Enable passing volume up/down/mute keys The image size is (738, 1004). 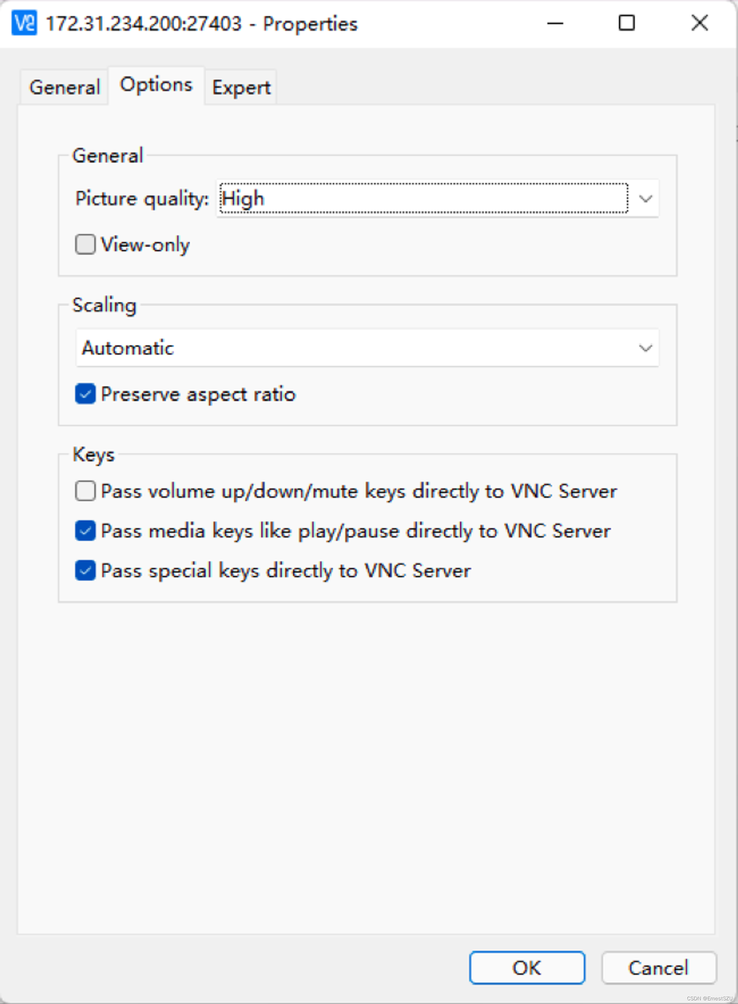[85, 491]
